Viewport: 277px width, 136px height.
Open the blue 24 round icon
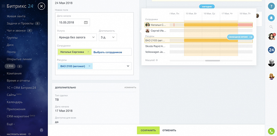(x=271, y=50)
